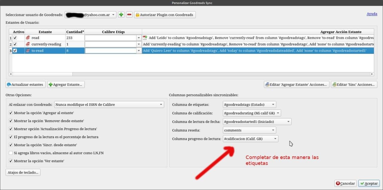Toggle 'Actualización Progreso de lectura' option
The width and height of the screenshot is (383, 190).
click(11, 129)
